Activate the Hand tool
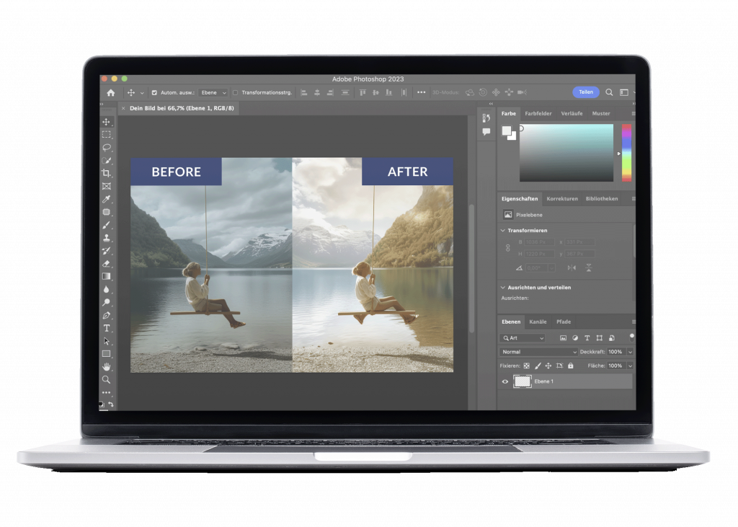This screenshot has height=527, width=738. (x=107, y=366)
